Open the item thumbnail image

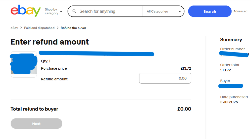click(x=24, y=64)
